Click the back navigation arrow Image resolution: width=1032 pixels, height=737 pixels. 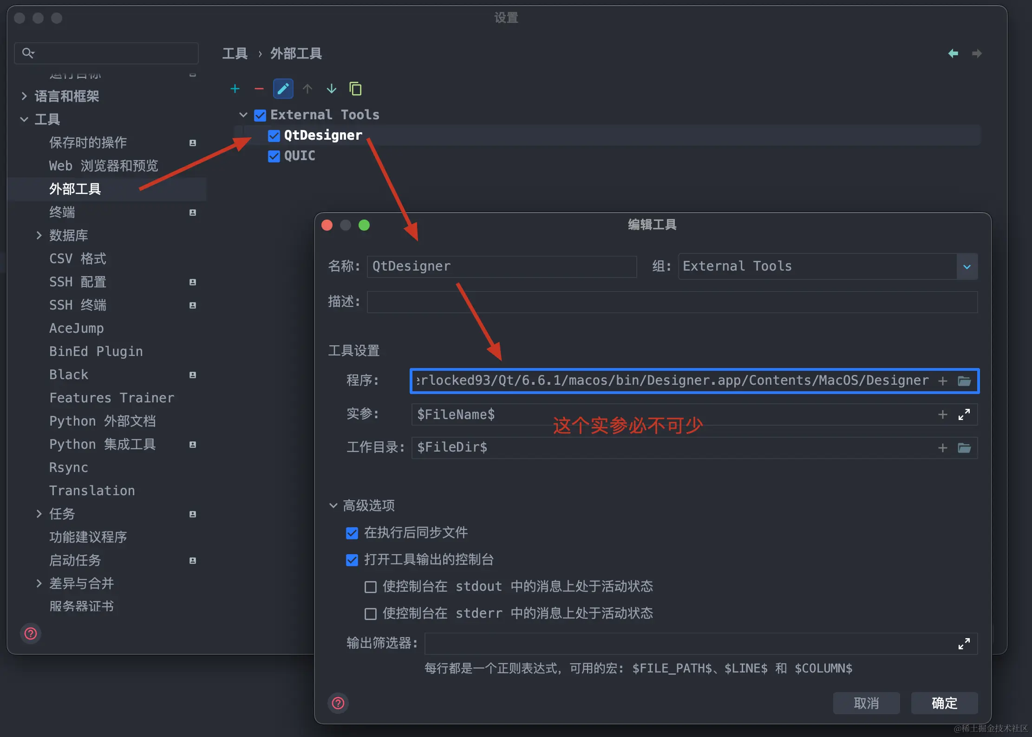(953, 54)
